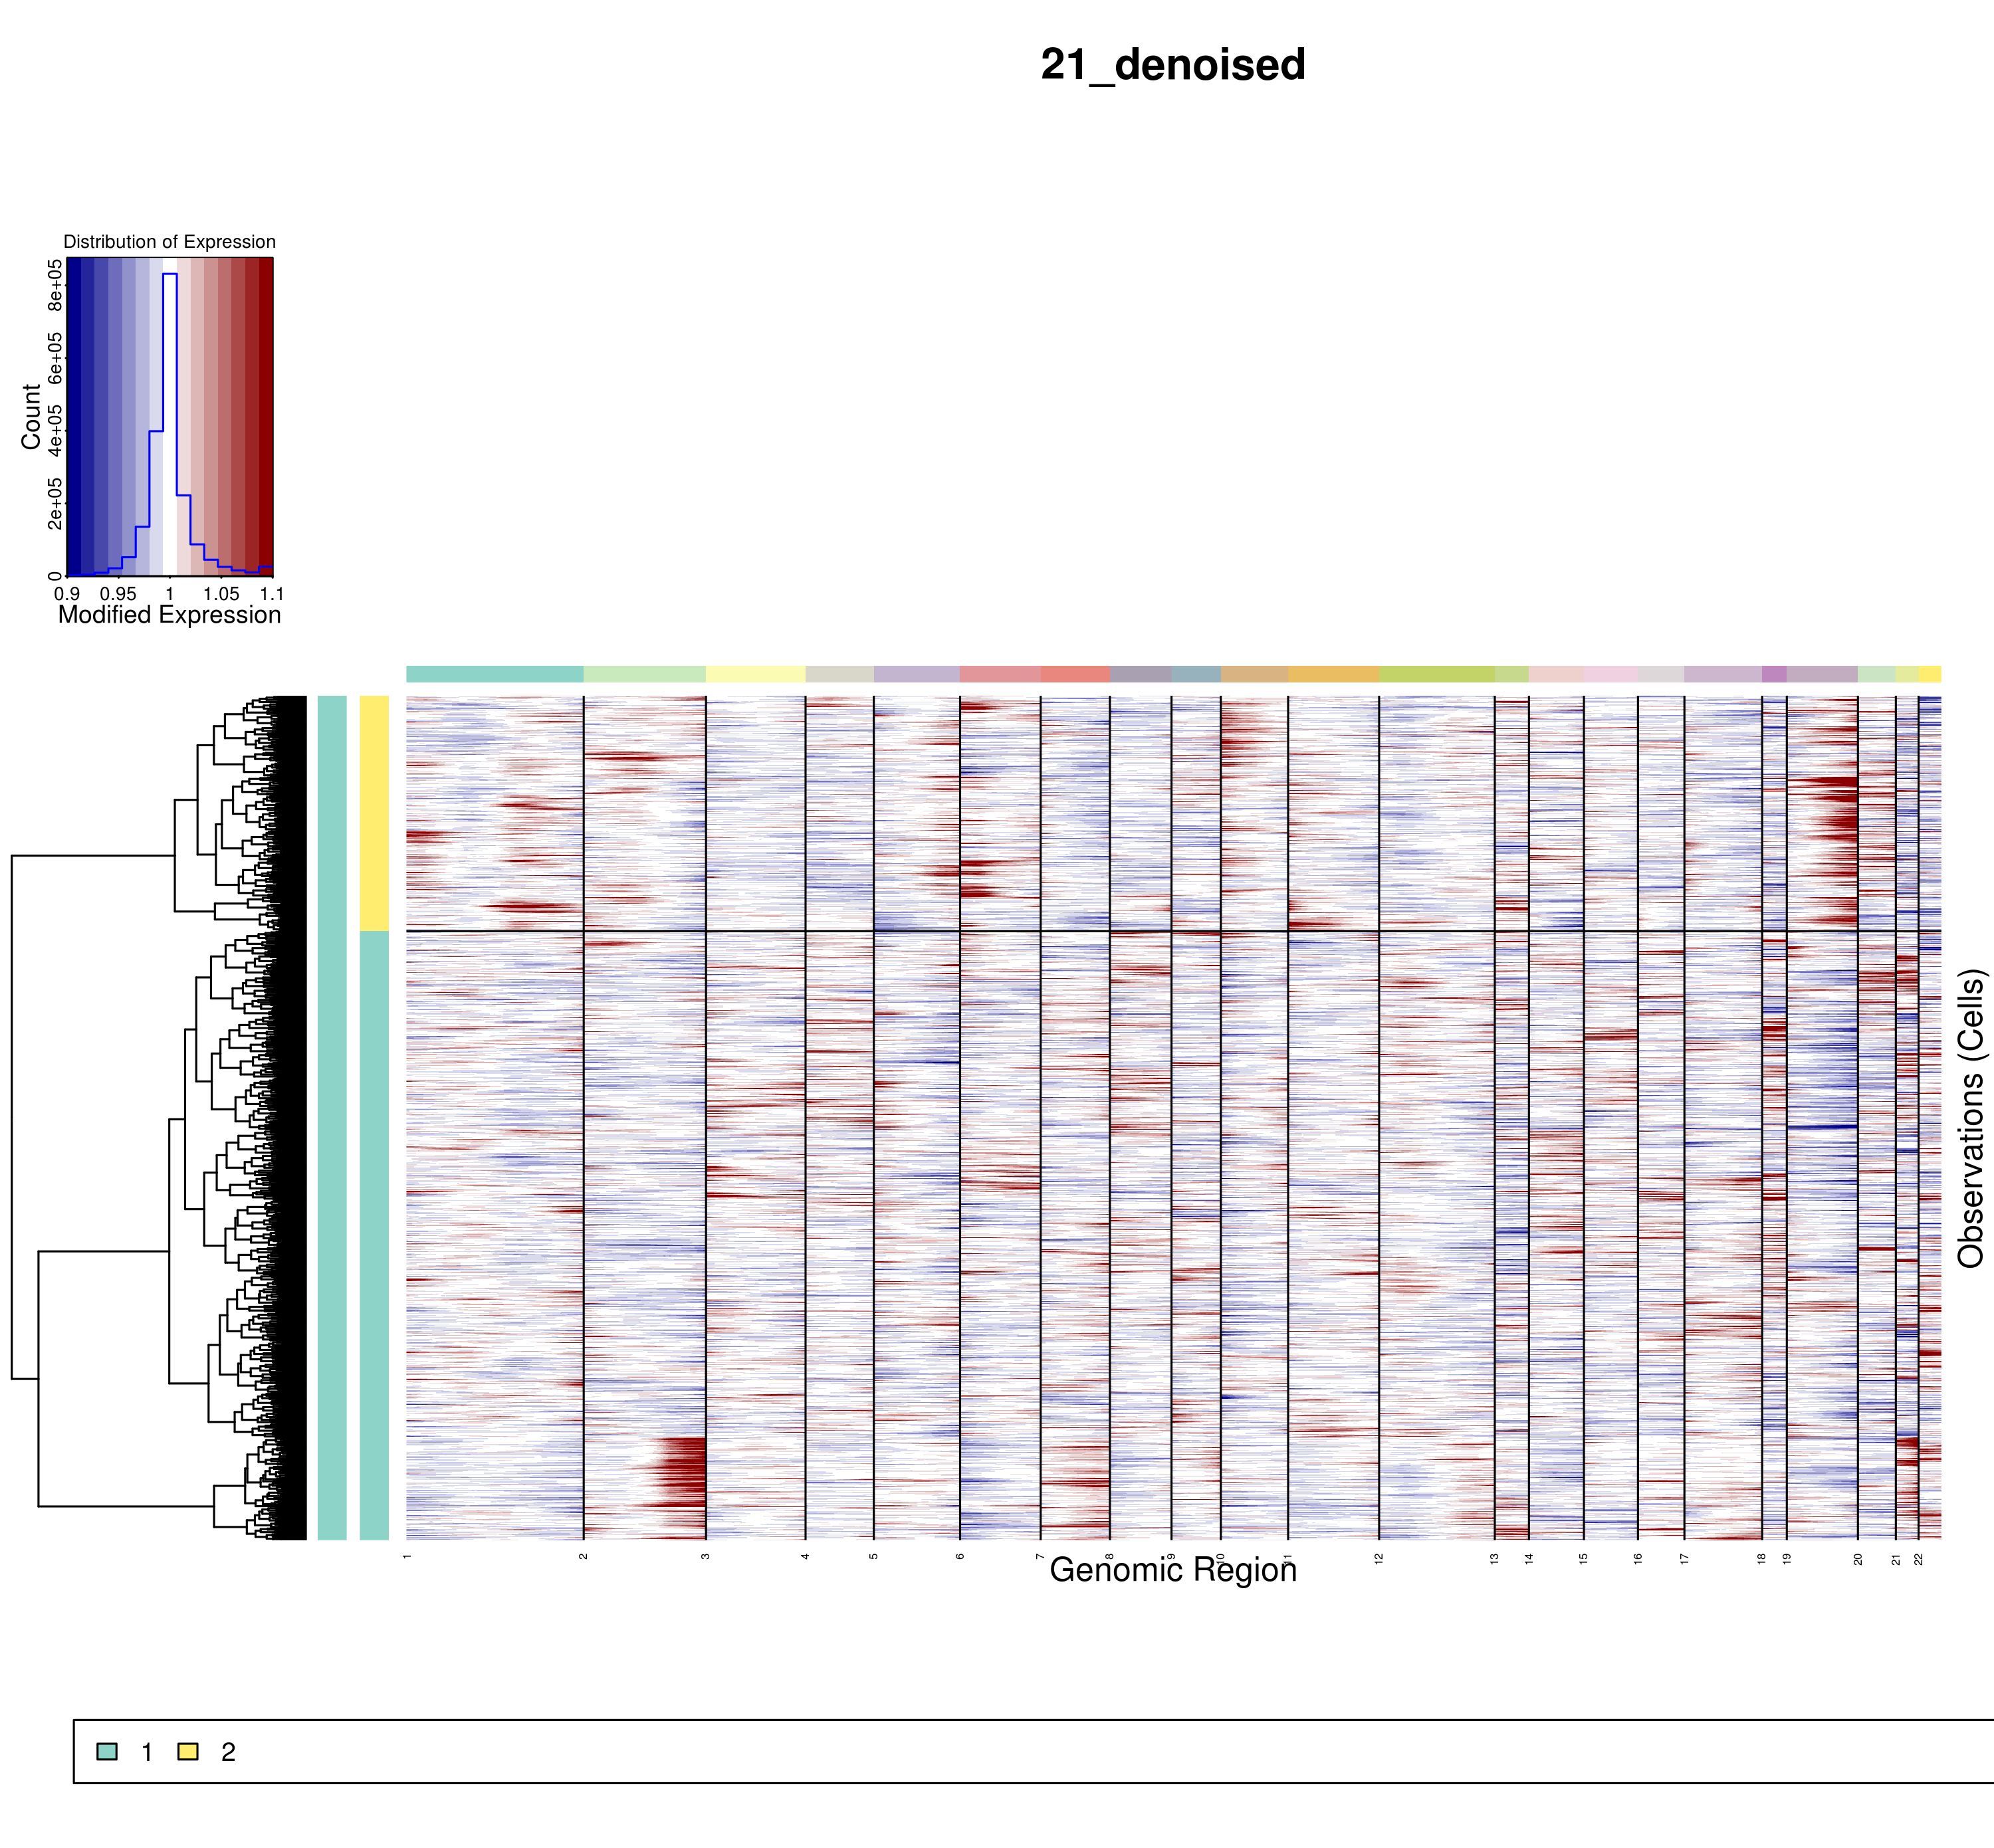Click the darkest red strip in color key
Image resolution: width=1994 pixels, height=1848 pixels.
(265, 417)
